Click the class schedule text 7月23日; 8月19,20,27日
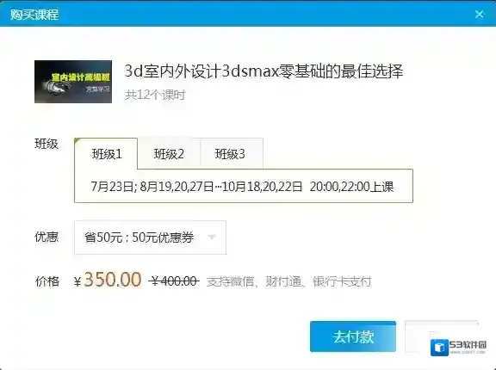Image resolution: width=496 pixels, height=370 pixels. [152, 187]
